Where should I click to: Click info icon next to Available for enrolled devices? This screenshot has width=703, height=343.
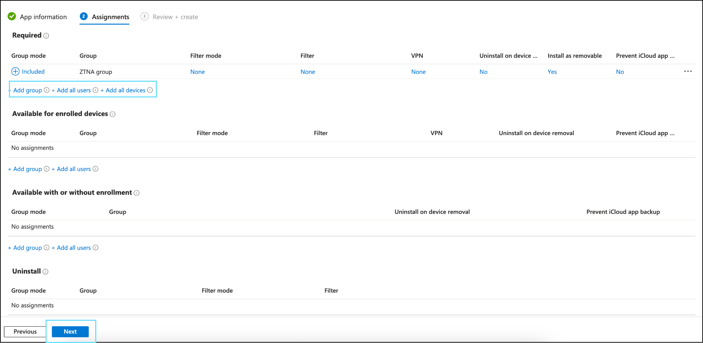pos(113,114)
